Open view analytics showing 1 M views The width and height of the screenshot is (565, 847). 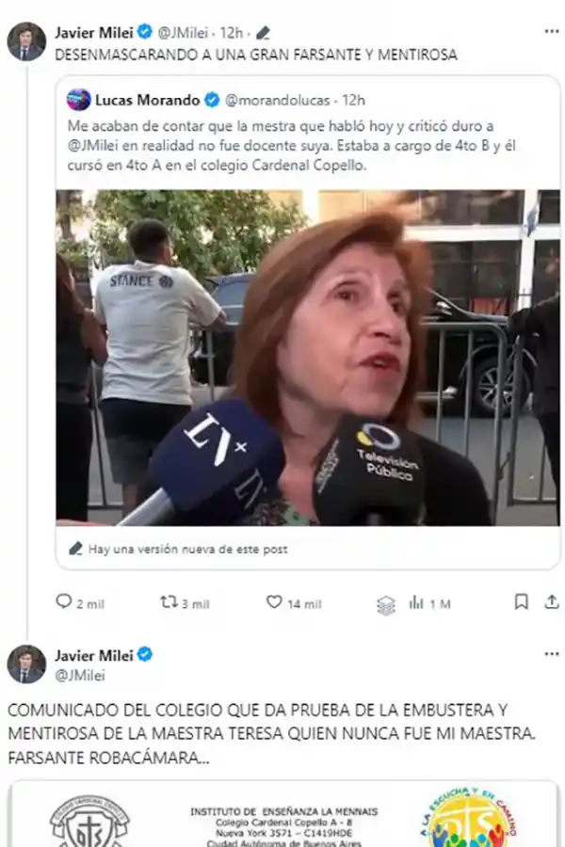pos(417,601)
